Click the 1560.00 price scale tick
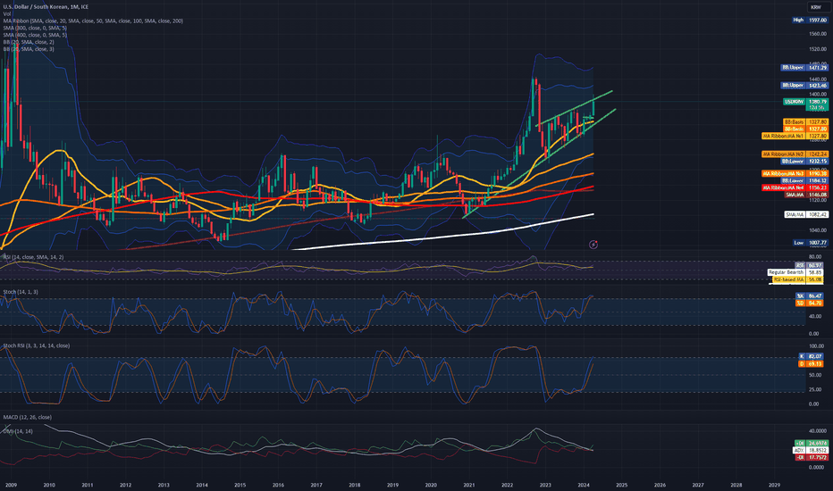 point(818,33)
